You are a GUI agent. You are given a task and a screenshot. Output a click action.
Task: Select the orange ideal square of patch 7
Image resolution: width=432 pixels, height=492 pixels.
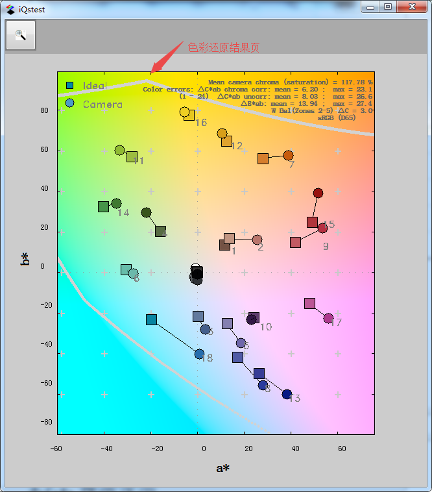(263, 159)
